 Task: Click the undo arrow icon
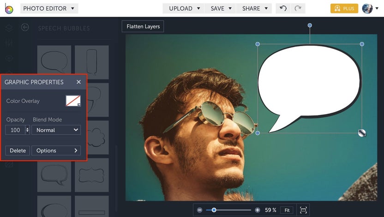[x=283, y=9]
